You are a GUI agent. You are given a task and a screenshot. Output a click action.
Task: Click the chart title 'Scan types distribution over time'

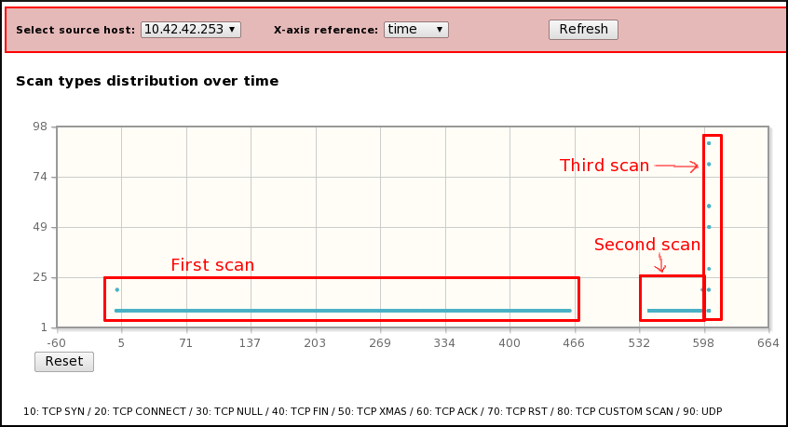(147, 81)
